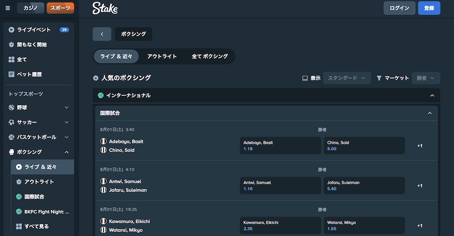The width and height of the screenshot is (454, 236).
Task: Click the gear icon beside 人気のボクシング
Action: (95, 78)
